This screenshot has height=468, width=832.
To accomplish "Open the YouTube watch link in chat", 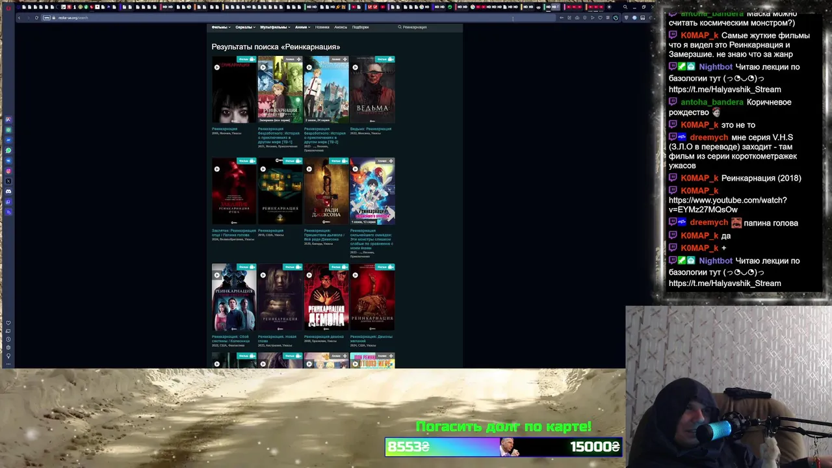I will click(x=727, y=205).
